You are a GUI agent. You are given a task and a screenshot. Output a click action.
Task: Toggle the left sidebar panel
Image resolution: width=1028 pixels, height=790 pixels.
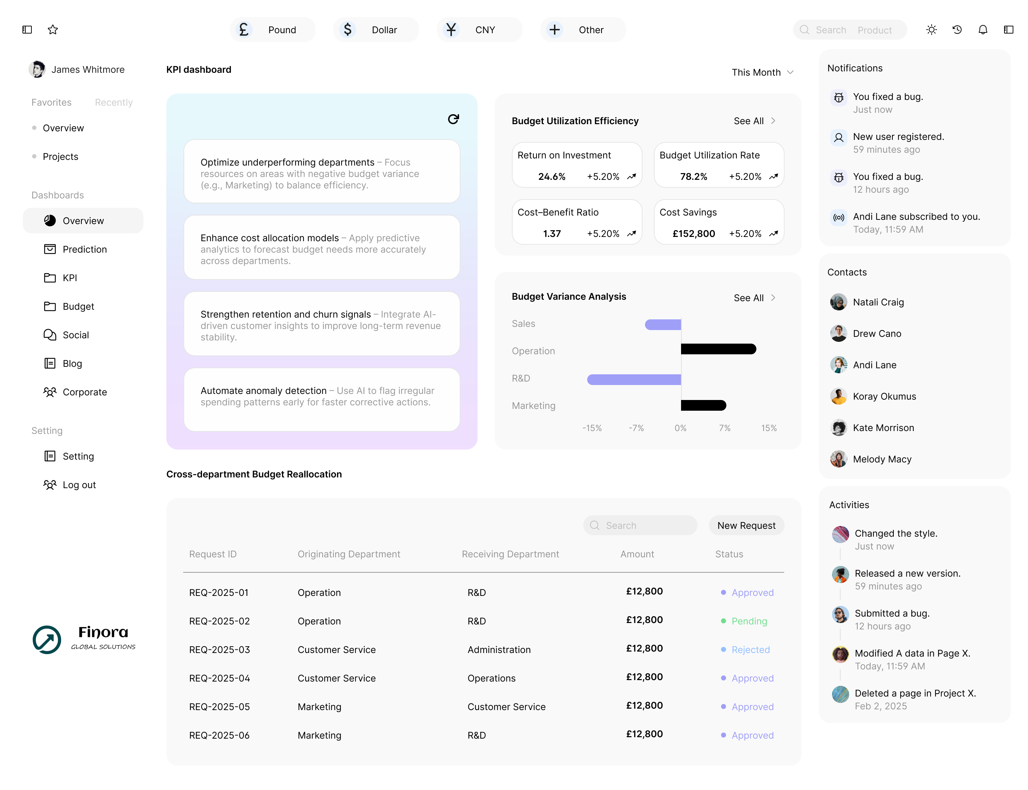27,30
